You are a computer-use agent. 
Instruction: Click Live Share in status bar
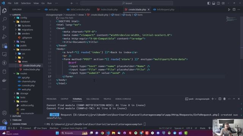[x=40, y=128]
